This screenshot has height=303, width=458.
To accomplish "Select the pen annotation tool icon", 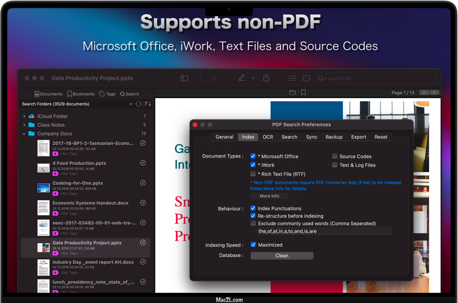I will point(241,78).
